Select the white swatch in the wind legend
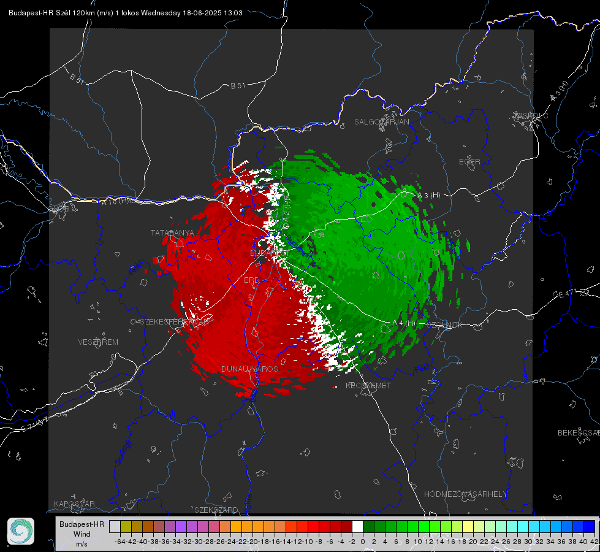The image size is (600, 552). pos(357,526)
